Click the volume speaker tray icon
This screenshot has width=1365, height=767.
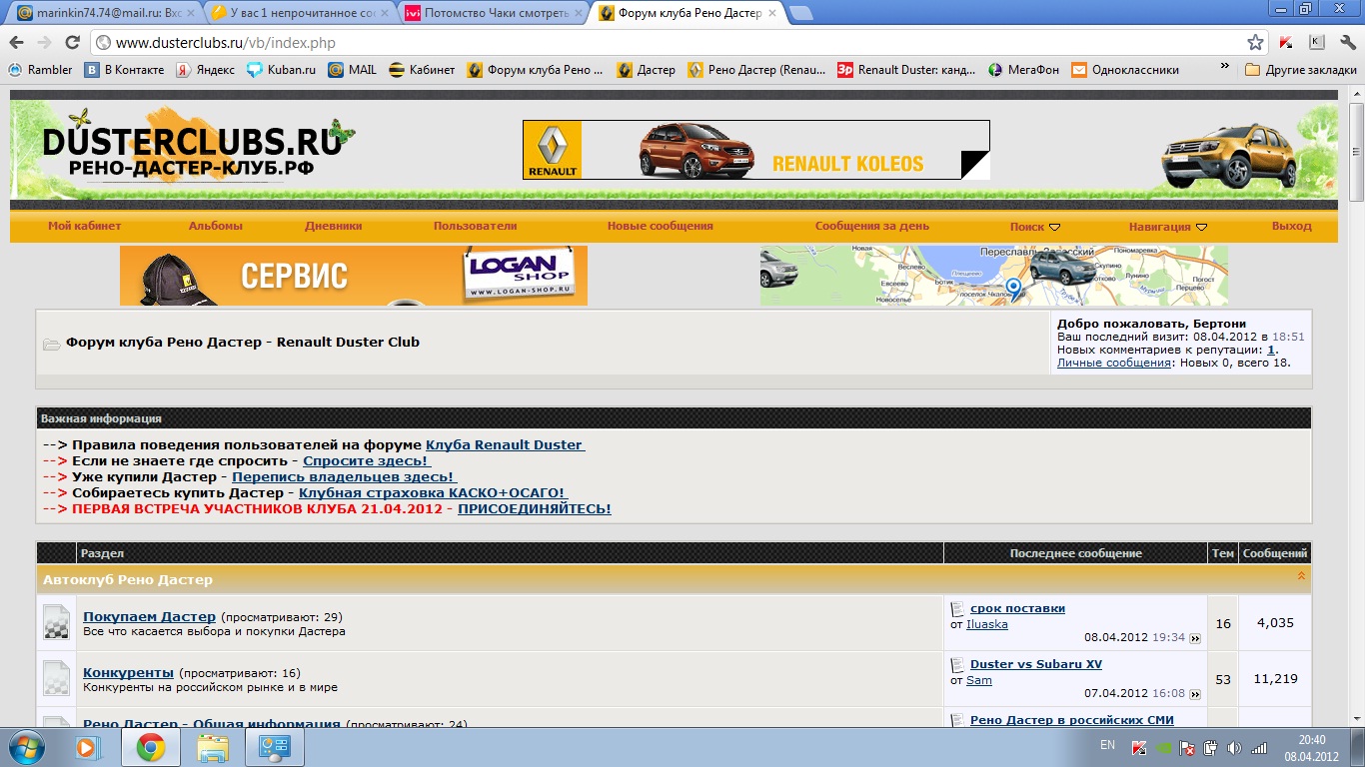click(1234, 747)
